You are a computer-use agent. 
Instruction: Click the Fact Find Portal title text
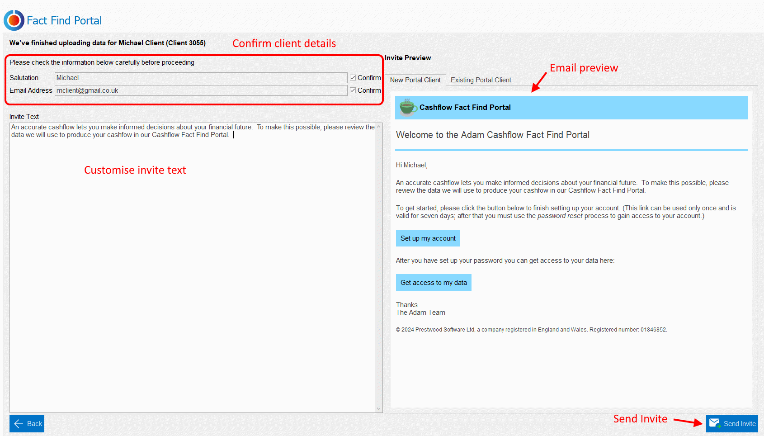(x=64, y=21)
